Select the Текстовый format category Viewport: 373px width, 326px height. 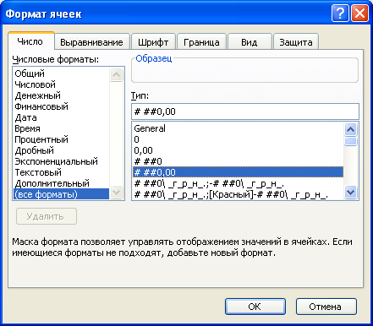pyautogui.click(x=62, y=172)
